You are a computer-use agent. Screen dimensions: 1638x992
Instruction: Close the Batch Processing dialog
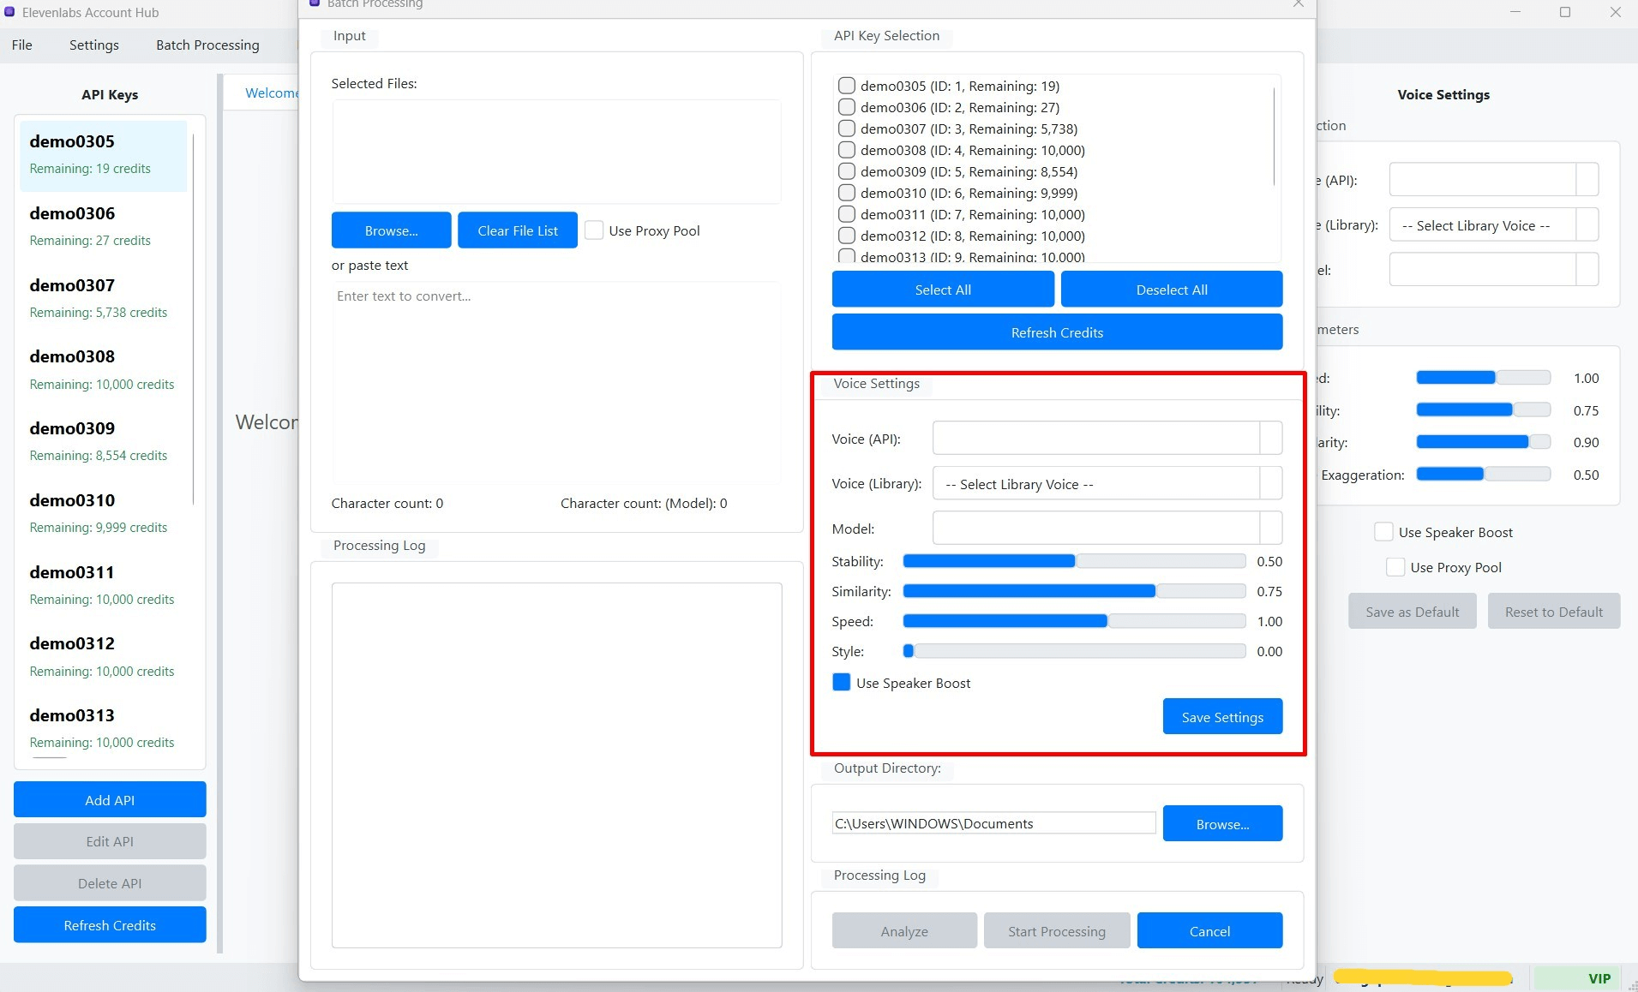coord(1299,3)
